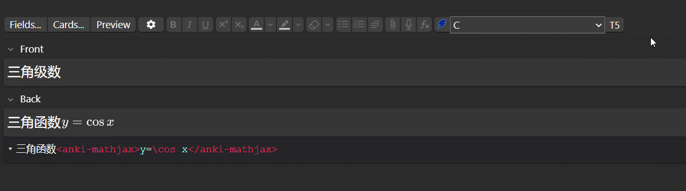Click into the Back field rich text

coord(345,123)
